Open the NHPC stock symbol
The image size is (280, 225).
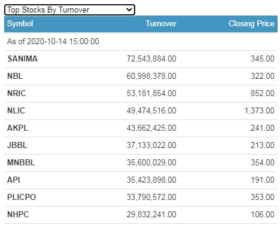tap(18, 214)
